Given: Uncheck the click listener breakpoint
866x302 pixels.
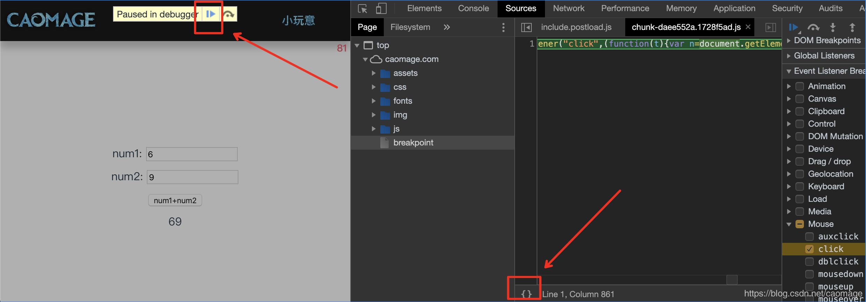Looking at the screenshot, I should [809, 249].
